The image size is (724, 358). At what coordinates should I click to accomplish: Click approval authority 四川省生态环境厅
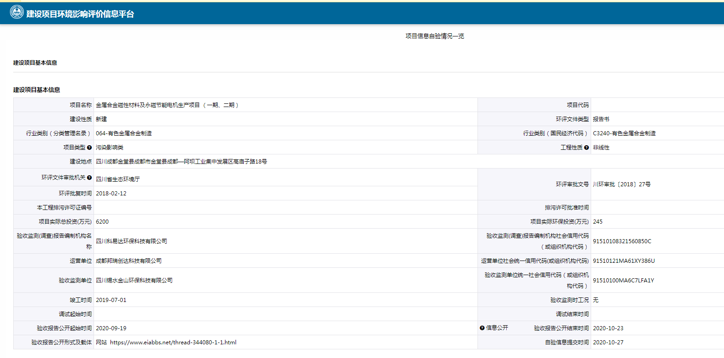pos(118,179)
